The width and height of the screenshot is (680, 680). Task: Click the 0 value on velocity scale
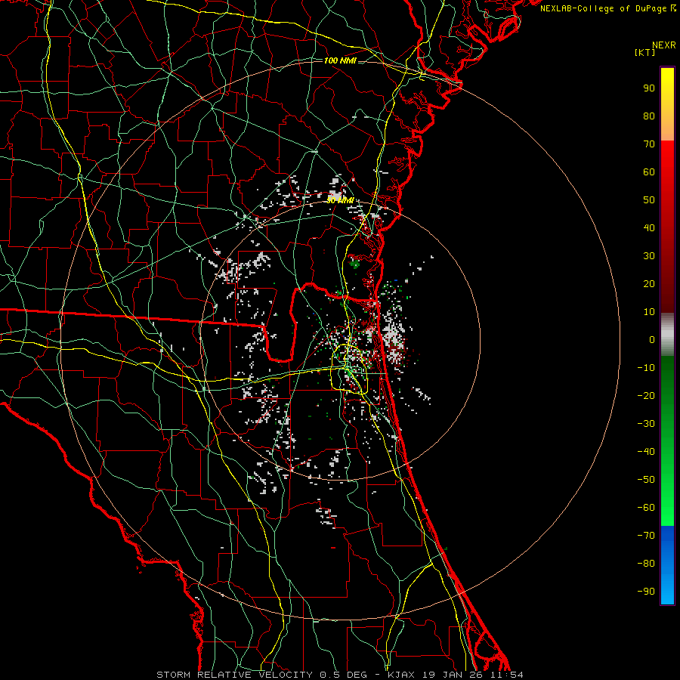pyautogui.click(x=652, y=340)
